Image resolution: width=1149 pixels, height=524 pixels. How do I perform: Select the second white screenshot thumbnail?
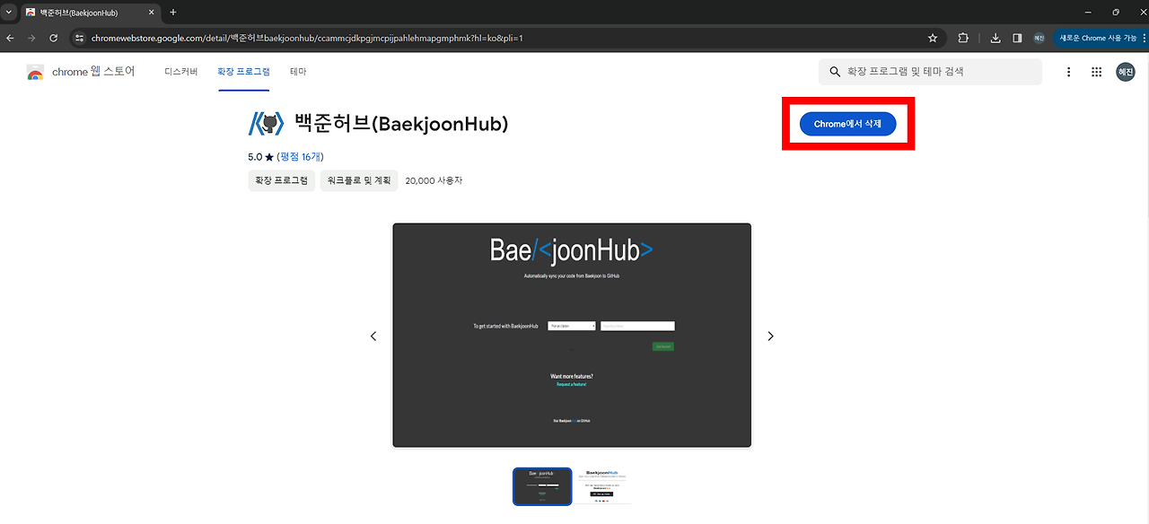click(x=602, y=486)
